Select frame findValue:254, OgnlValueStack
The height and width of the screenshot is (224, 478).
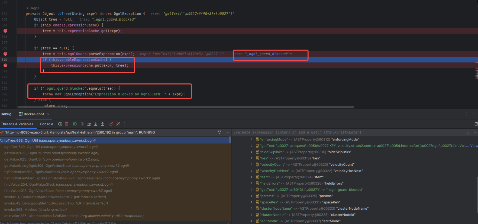(115, 184)
